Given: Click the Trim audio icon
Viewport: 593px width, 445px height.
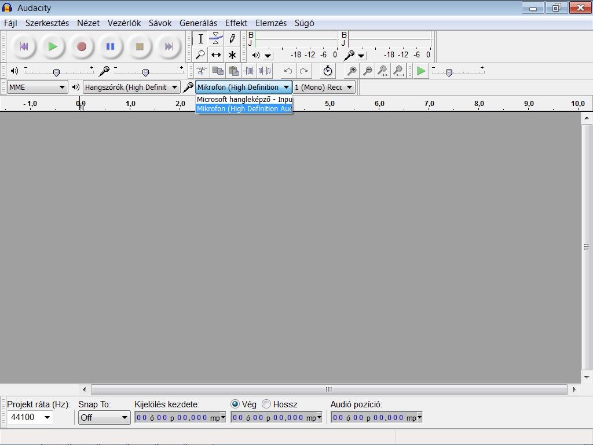Looking at the screenshot, I should point(249,71).
